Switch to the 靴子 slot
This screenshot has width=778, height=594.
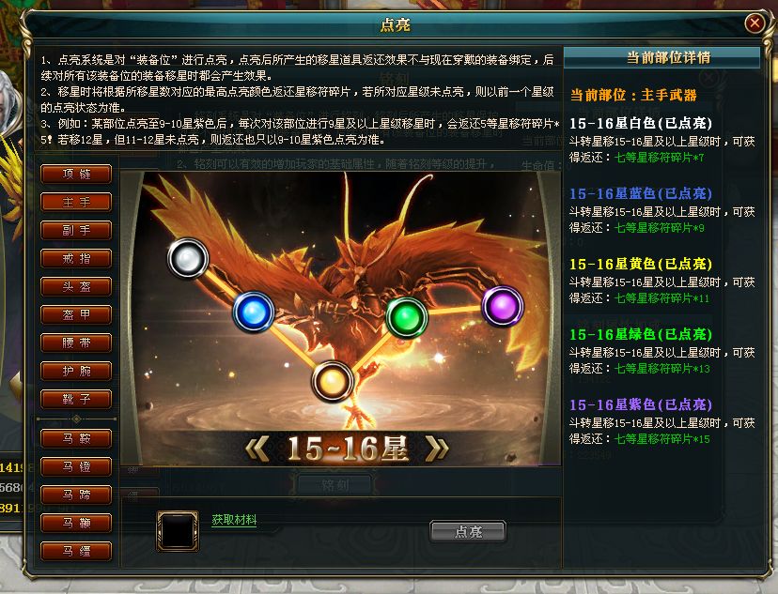click(x=76, y=400)
